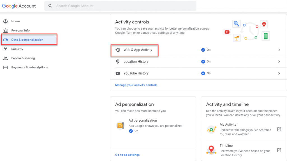The image size is (287, 161).
Task: Click the Activity controls illustration graphic
Action: pos(246,31)
